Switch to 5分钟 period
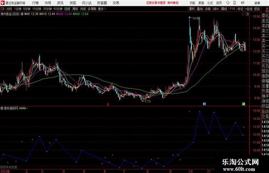Viewport: 269px width, 173px height. coord(27,9)
